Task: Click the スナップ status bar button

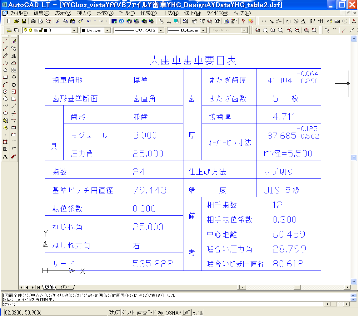Action: pos(114,313)
